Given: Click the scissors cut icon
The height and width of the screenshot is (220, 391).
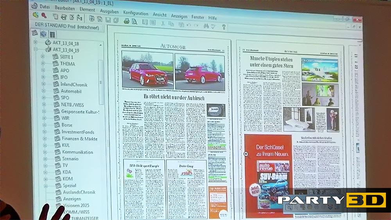Looking at the screenshot, I should 163,23.
